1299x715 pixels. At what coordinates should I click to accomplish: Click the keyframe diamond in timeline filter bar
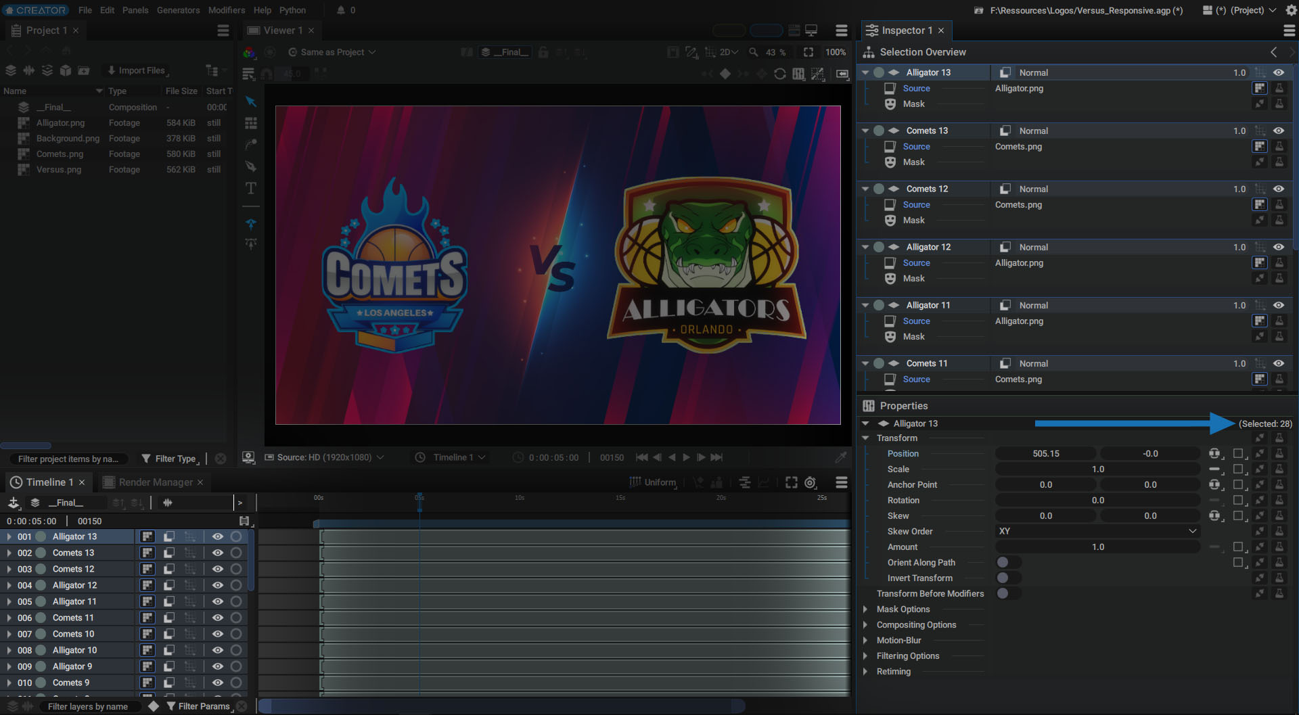tap(154, 706)
